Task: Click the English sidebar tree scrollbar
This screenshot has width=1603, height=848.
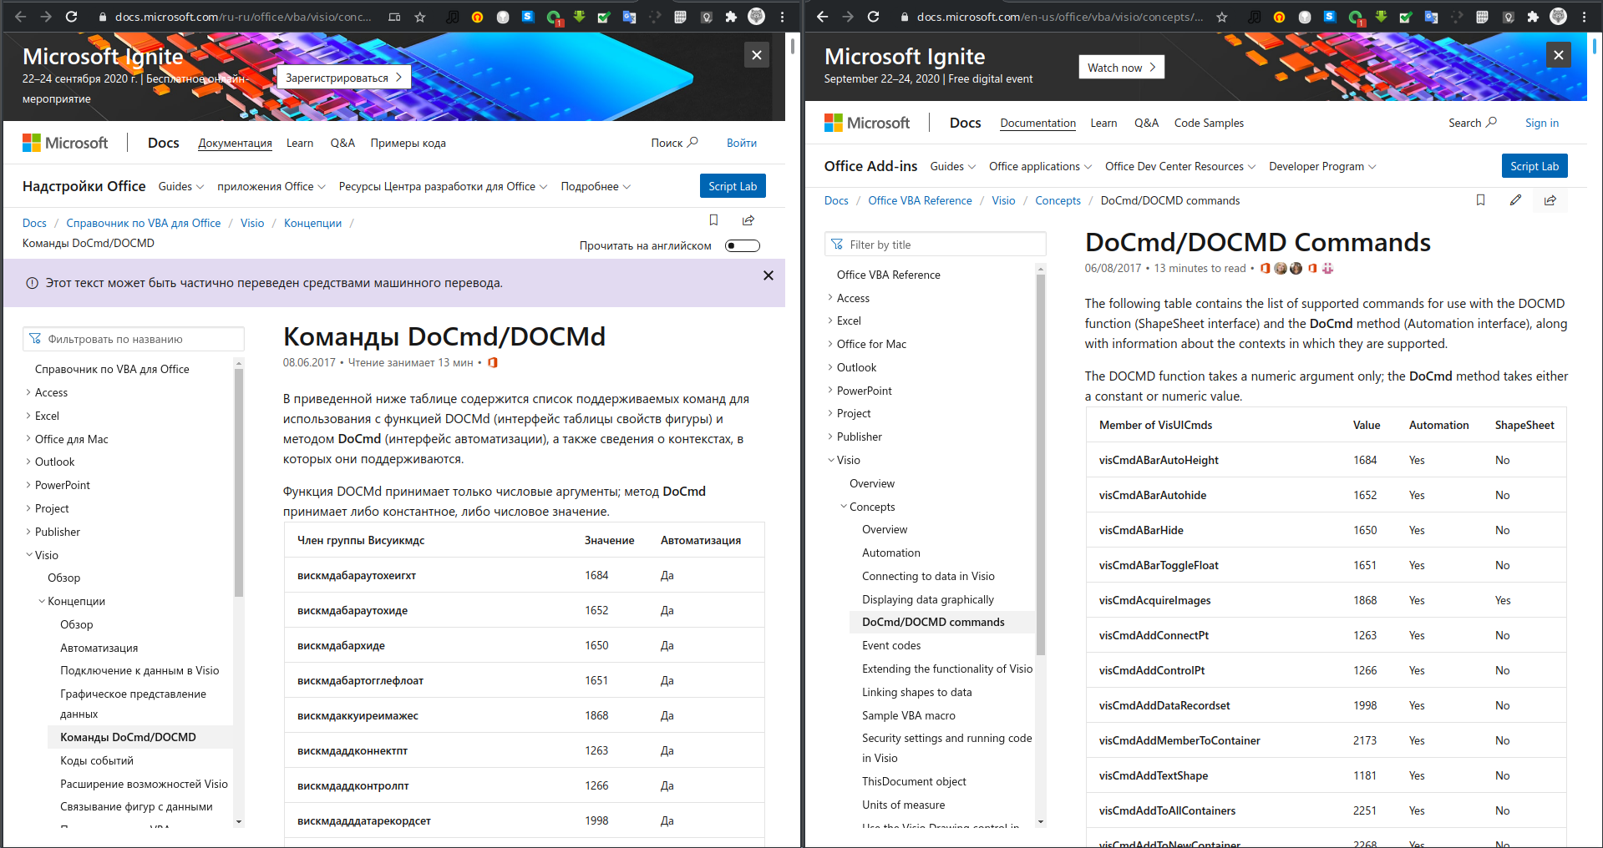Action: click(x=1041, y=465)
